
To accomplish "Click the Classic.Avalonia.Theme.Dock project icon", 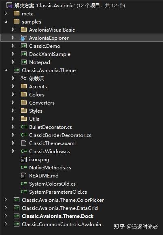I will (x=17, y=216).
